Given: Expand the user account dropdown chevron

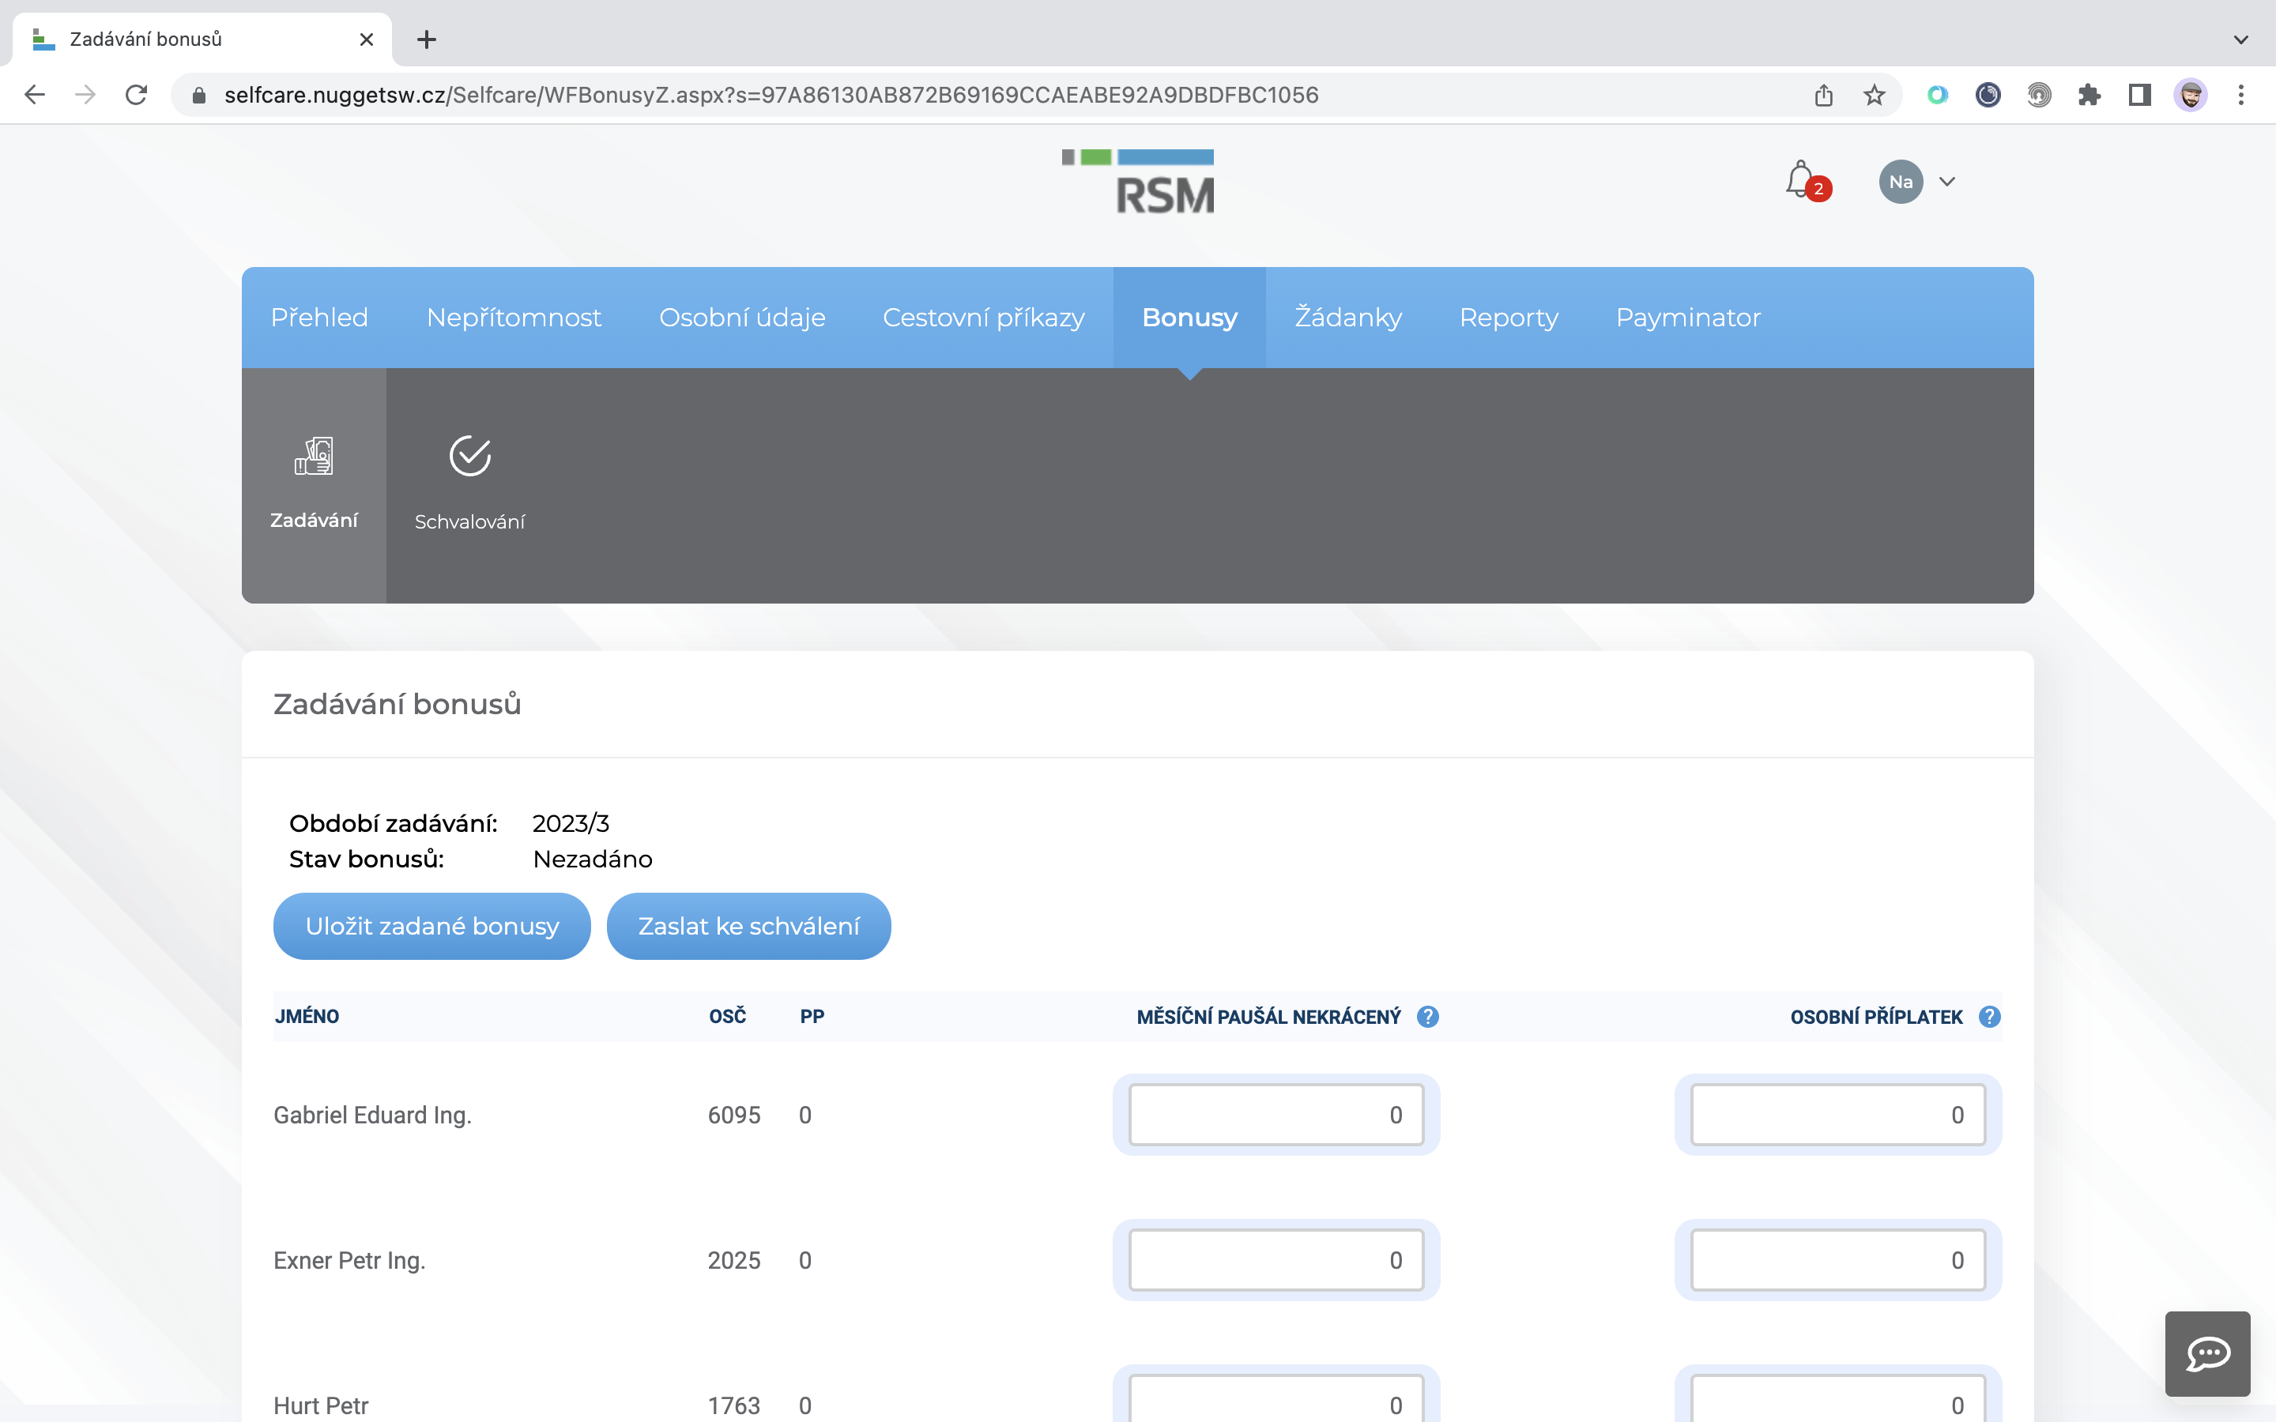Looking at the screenshot, I should (1946, 182).
